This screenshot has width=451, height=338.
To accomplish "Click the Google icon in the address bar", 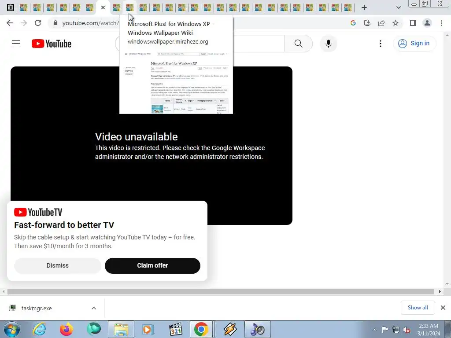I will click(353, 23).
